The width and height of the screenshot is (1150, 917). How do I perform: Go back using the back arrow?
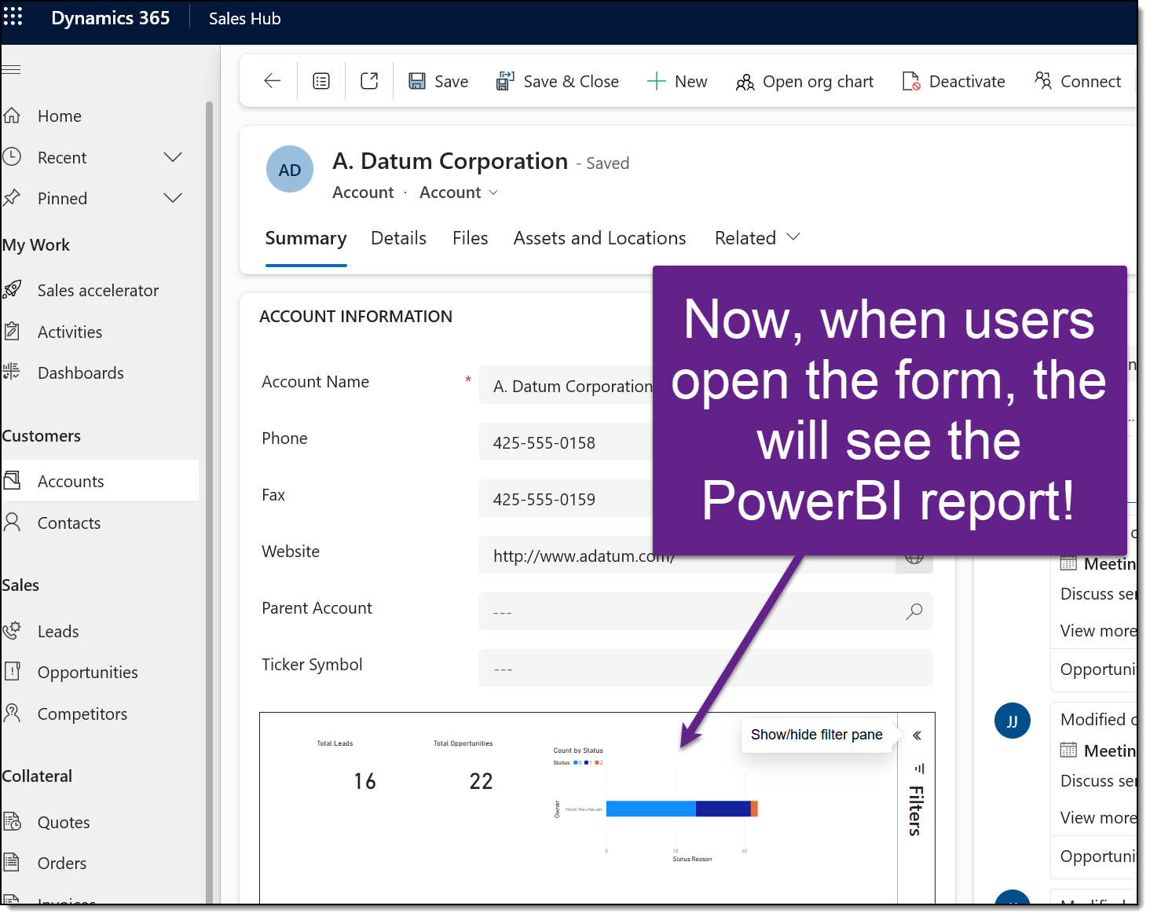click(273, 81)
